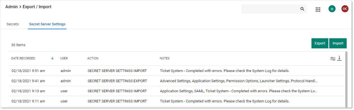Click the green plus create icon
The width and height of the screenshot is (354, 110).
coord(332,9)
